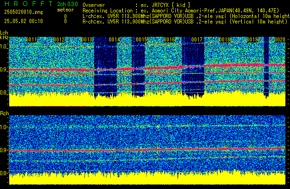Screen dimensions: 290x189
Task: Select the 0020 time marker
Action: tap(280, 40)
